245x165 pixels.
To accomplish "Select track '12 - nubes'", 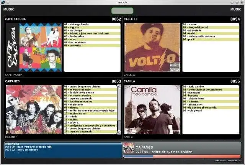I will tap(90, 120).
